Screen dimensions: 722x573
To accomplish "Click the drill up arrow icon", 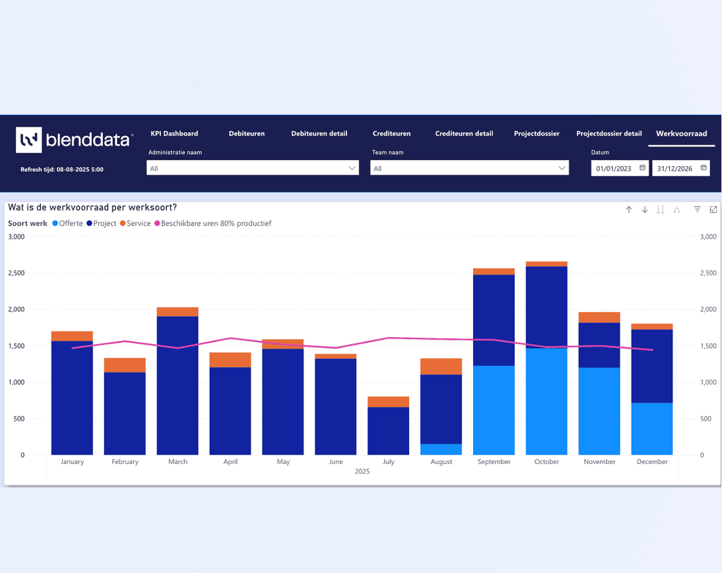I will coord(629,210).
